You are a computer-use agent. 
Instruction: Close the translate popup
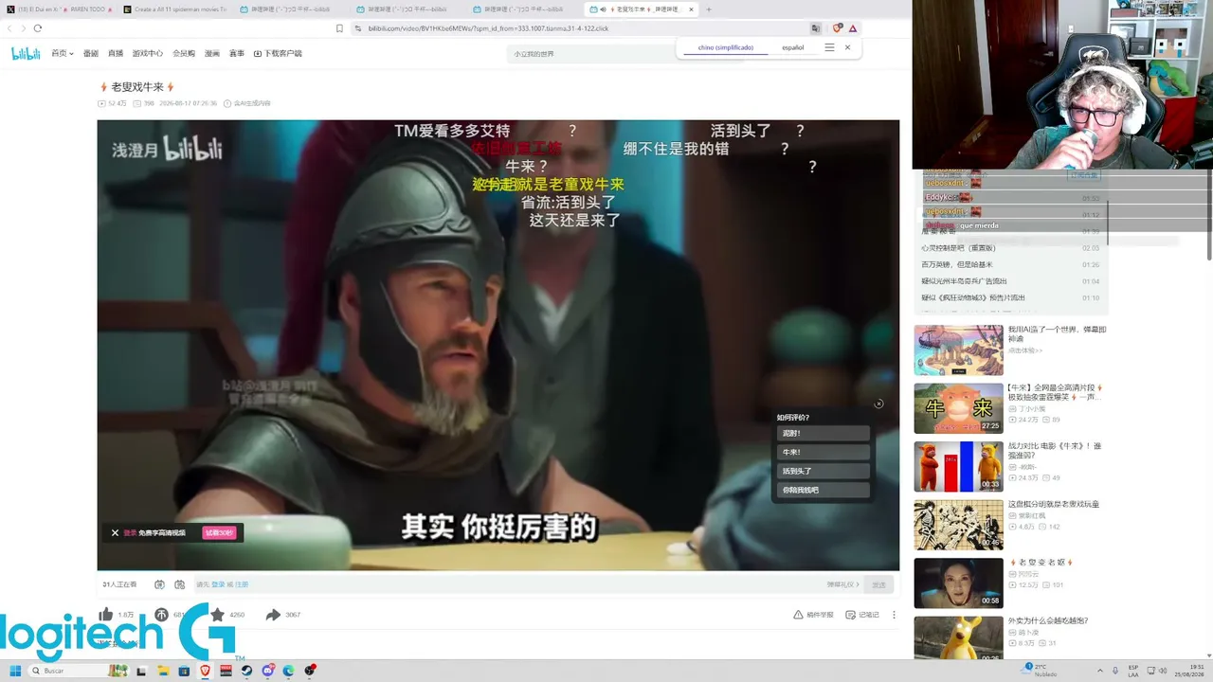tap(847, 47)
